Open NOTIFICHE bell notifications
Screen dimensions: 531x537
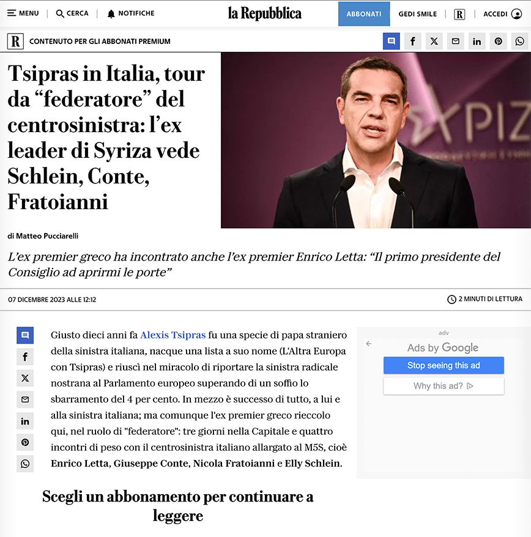(x=131, y=13)
